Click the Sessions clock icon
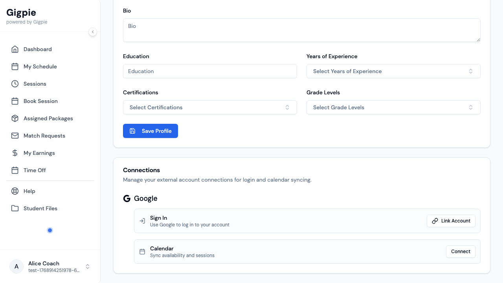Viewport: 503px width, 283px height. coord(15,84)
